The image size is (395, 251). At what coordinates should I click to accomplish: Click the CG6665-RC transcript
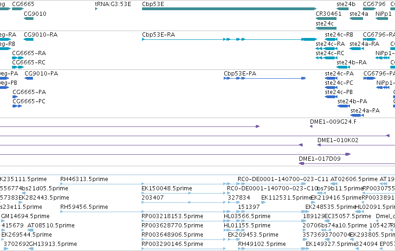pyautogui.click(x=18, y=67)
